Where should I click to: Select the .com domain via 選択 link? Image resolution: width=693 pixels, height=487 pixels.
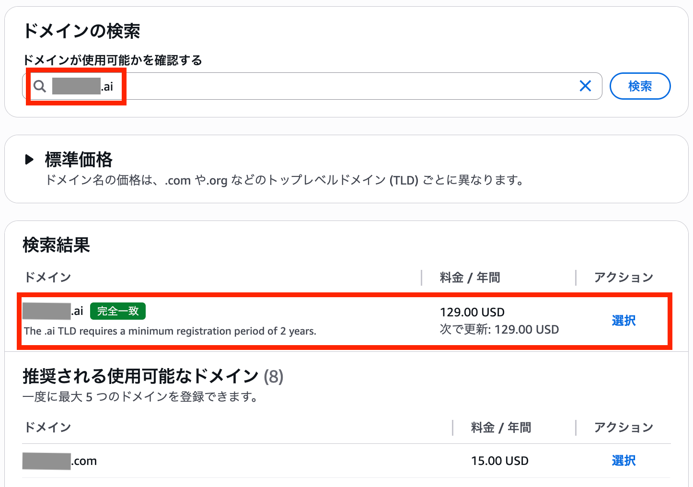[x=624, y=461]
